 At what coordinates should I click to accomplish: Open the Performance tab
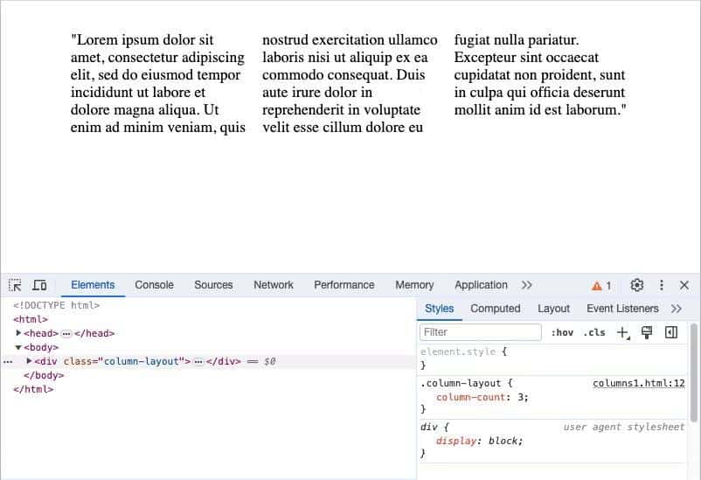click(344, 285)
